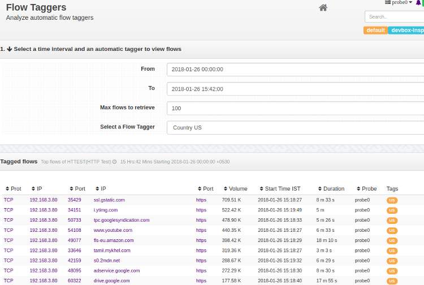
Task: Sort by the source Port column
Action: pyautogui.click(x=77, y=189)
